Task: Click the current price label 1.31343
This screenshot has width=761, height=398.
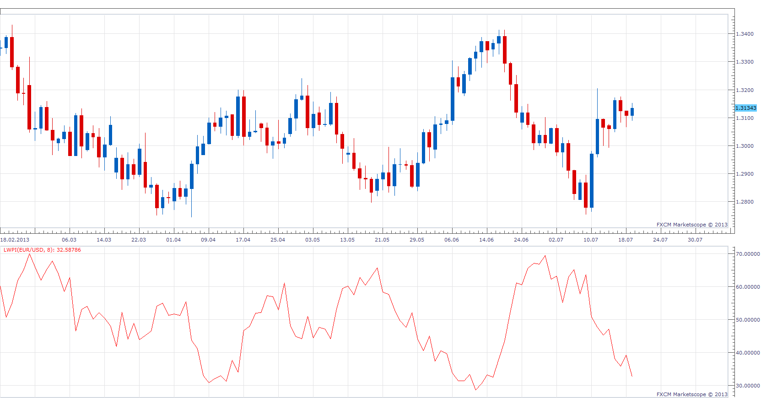Action: tap(746, 108)
